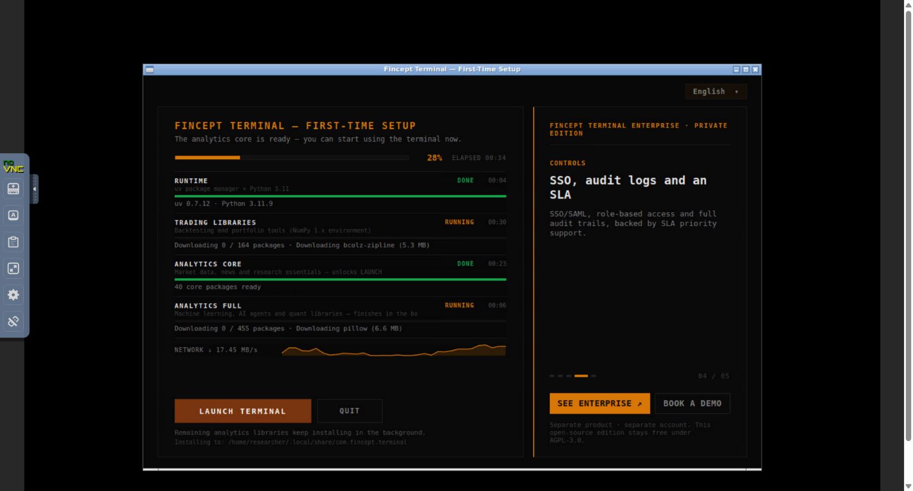
Task: Click the 'SSO, audit logs and an SLA' heading
Action: tap(628, 187)
